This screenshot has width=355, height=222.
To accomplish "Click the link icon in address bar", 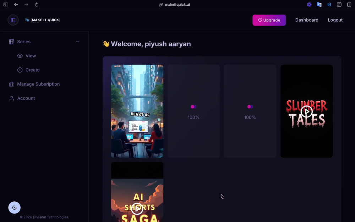I will (x=161, y=5).
